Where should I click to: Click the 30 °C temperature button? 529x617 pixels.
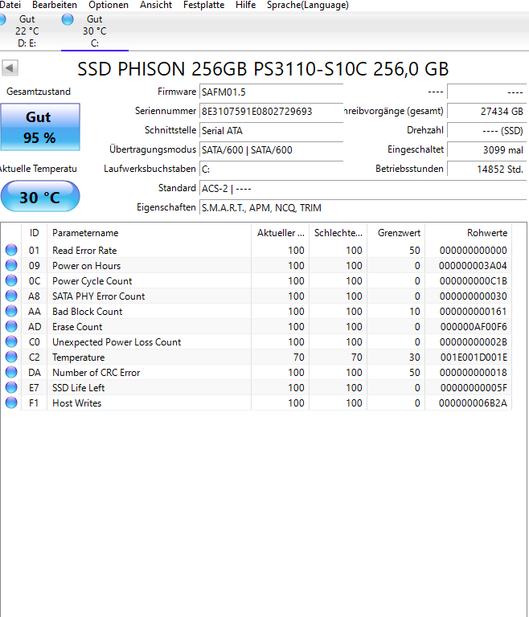[x=40, y=196]
